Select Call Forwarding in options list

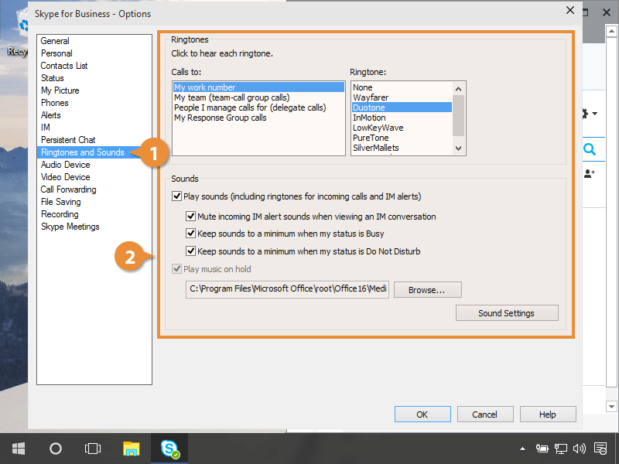(68, 189)
